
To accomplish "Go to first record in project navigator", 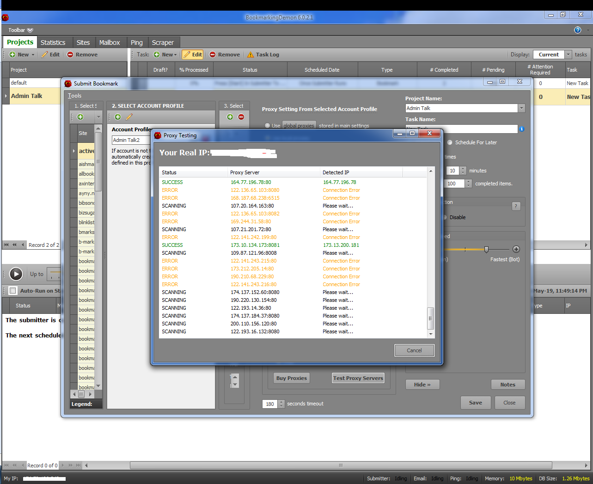I will [6, 245].
